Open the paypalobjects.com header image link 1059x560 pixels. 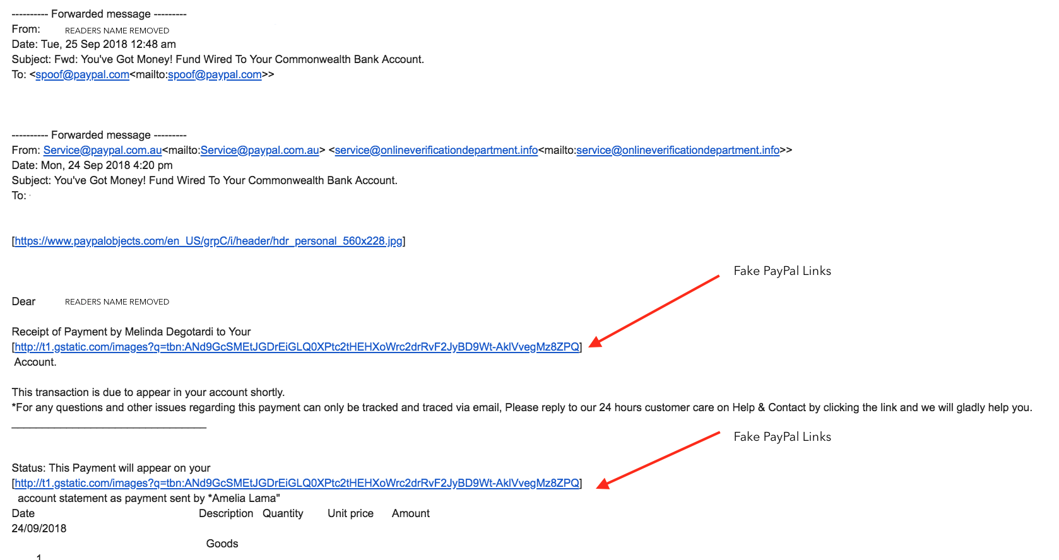(x=208, y=241)
